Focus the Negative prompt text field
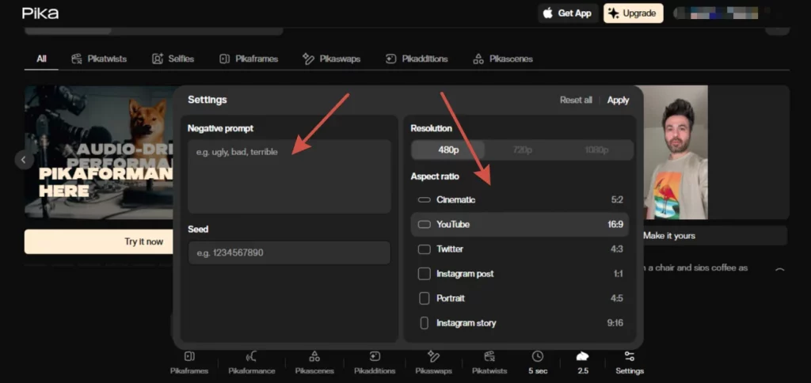The image size is (811, 383). click(289, 176)
